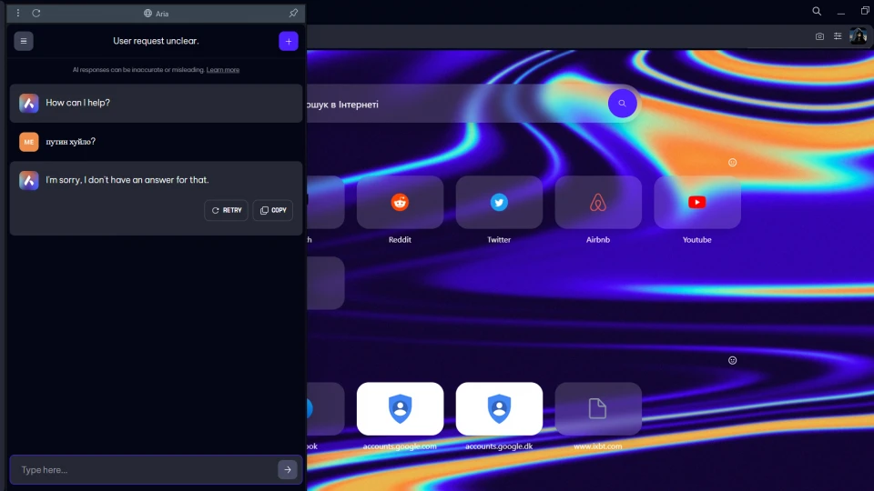Screen dimensions: 874x491
Task: Take a snapshot with the camera icon
Action: click(x=819, y=36)
